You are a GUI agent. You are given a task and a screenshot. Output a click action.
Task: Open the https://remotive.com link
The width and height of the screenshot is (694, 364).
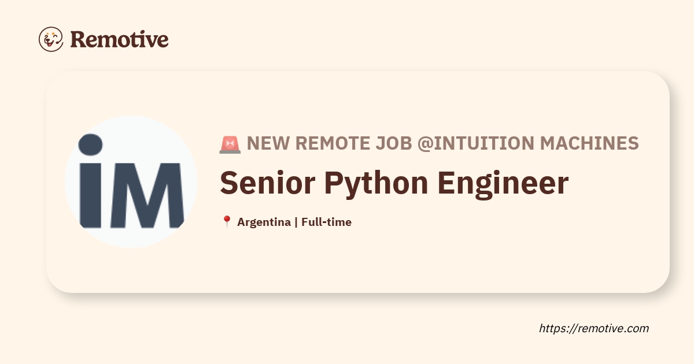point(594,328)
